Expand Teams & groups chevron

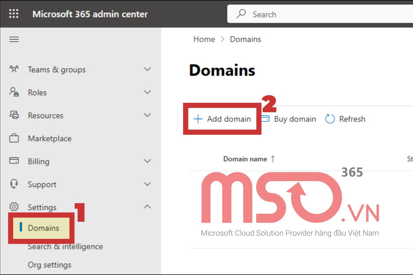(x=147, y=69)
